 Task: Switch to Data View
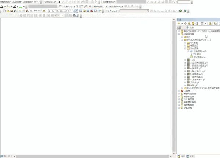pyautogui.click(x=2, y=156)
